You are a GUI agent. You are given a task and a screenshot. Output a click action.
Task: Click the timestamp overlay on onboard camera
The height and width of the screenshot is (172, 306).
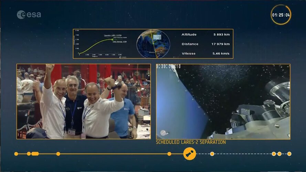click(168, 66)
